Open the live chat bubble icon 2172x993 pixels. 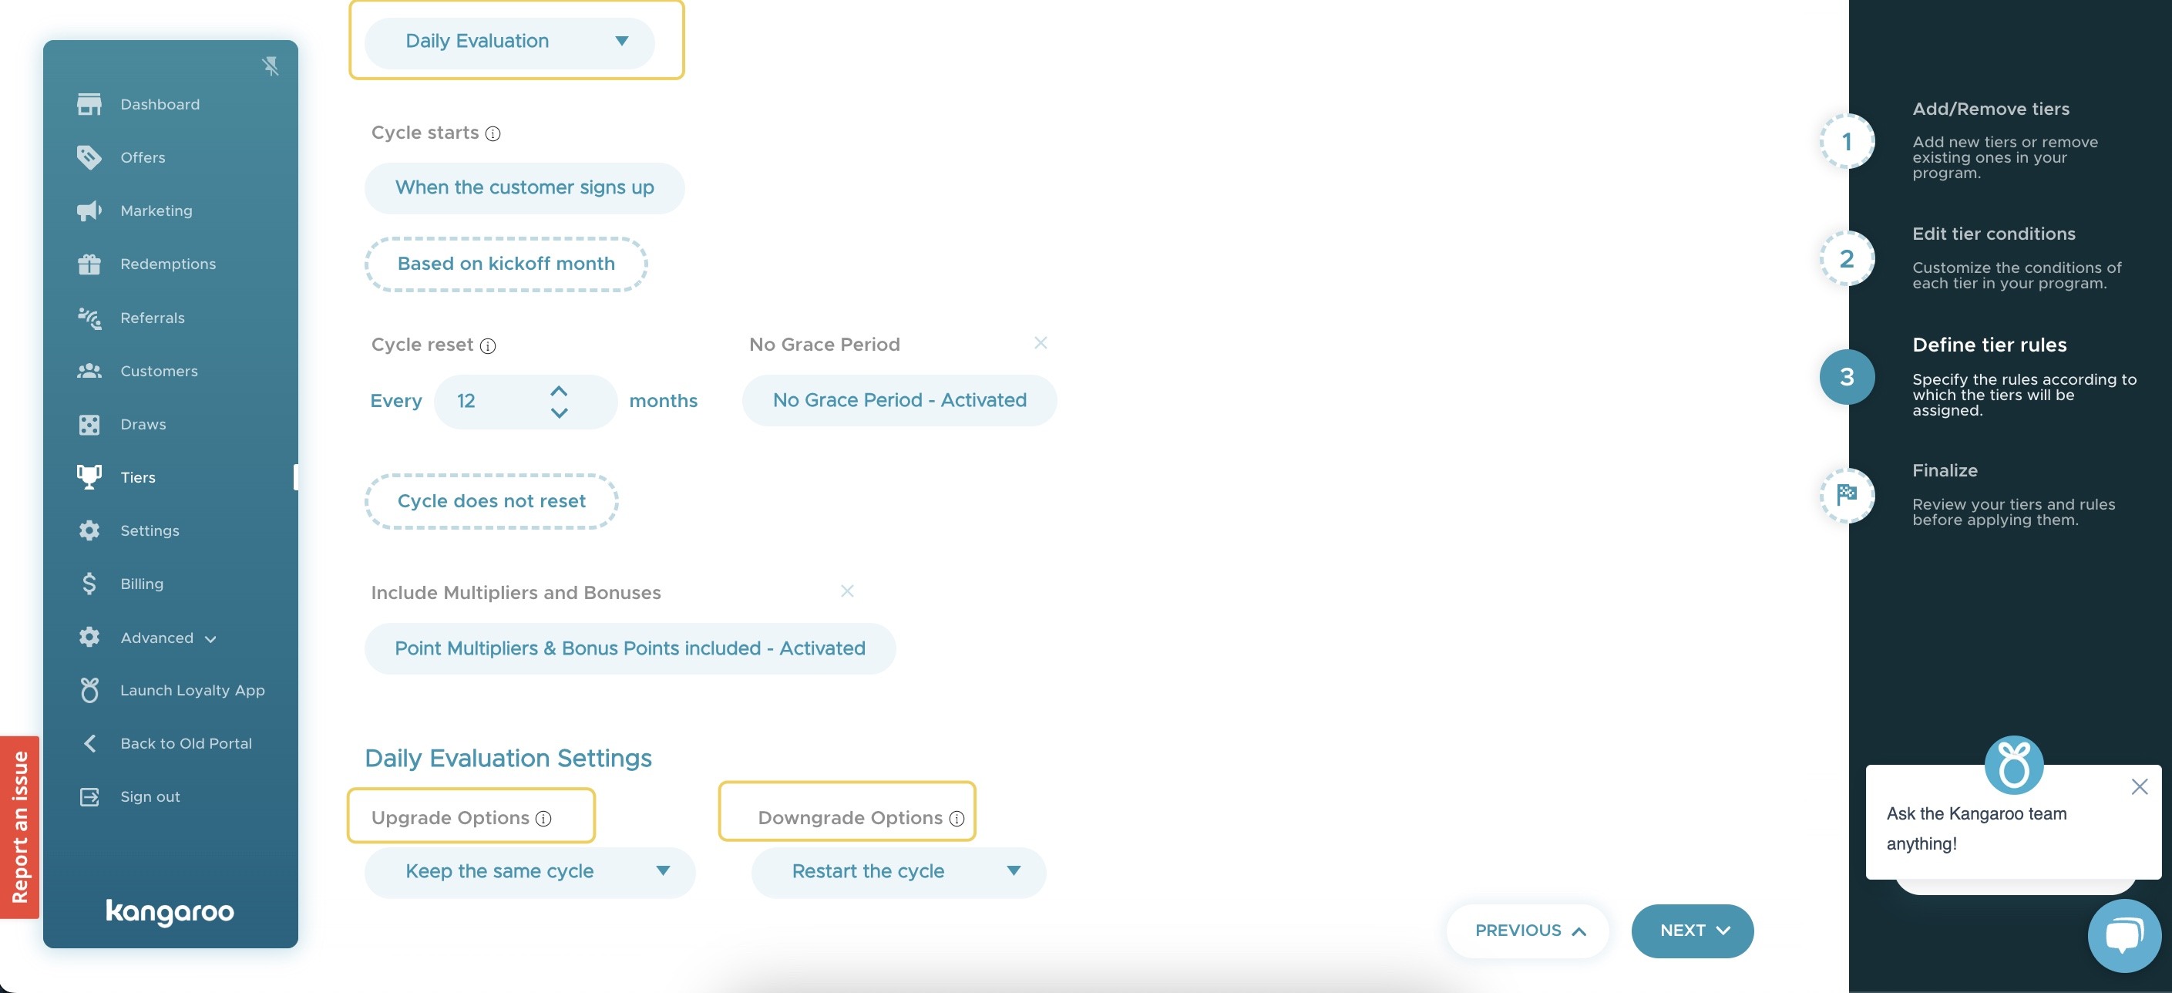[2124, 936]
